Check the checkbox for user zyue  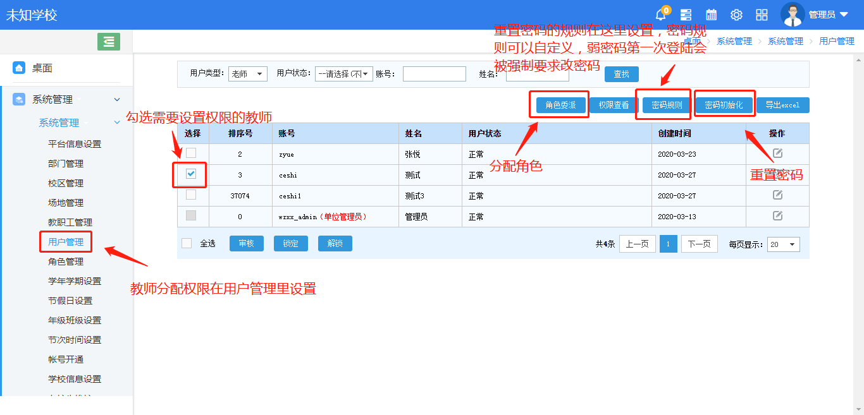[x=191, y=153]
